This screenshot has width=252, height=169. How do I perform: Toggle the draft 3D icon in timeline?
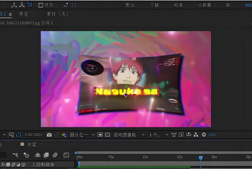click(x=26, y=155)
